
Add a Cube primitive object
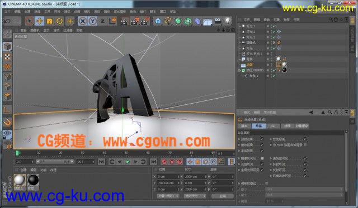(158, 21)
